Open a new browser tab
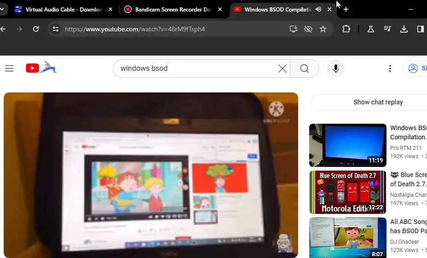Screen dimensions: 427x258 (346, 10)
